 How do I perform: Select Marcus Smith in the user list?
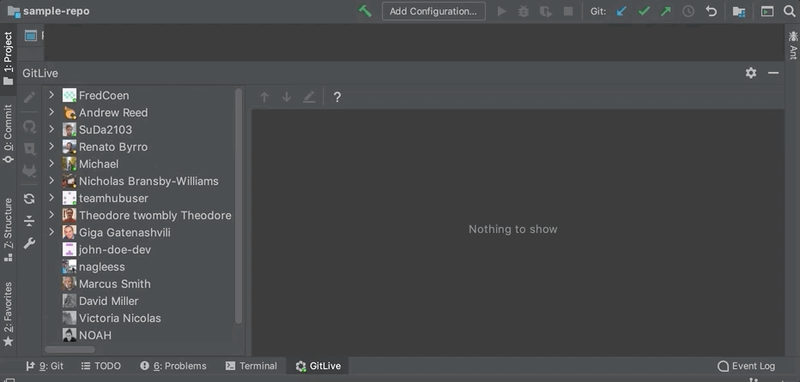point(115,284)
